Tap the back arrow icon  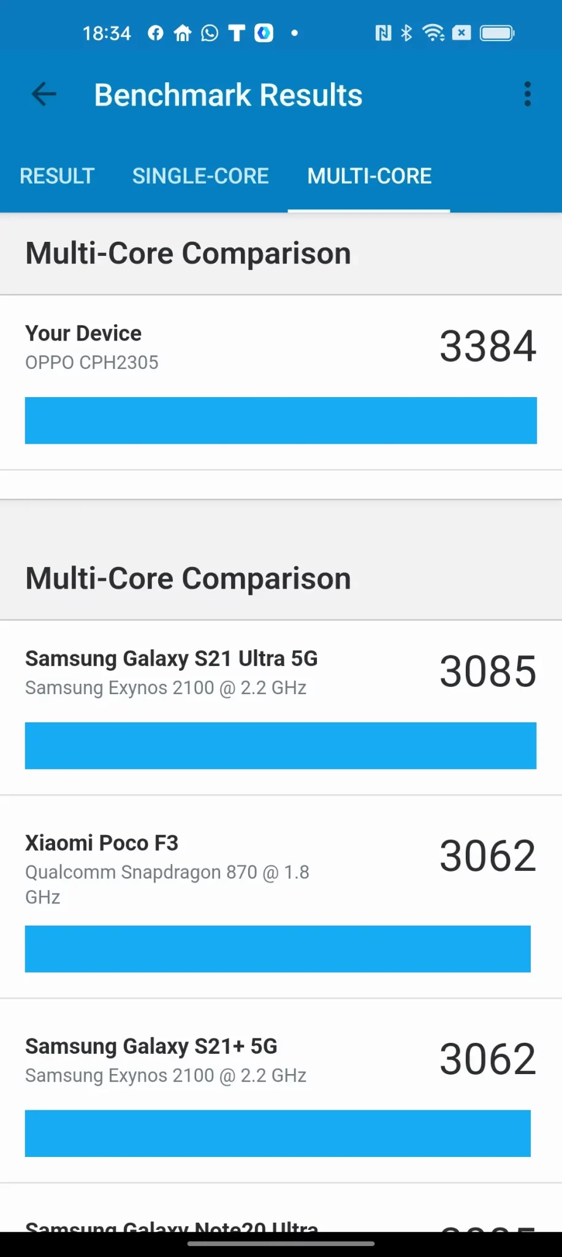point(44,95)
